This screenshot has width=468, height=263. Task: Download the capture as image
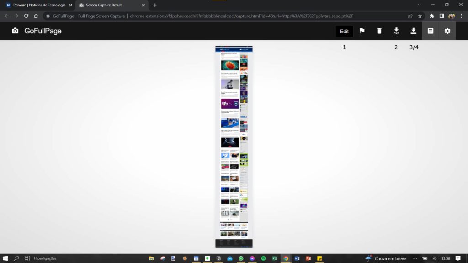413,31
